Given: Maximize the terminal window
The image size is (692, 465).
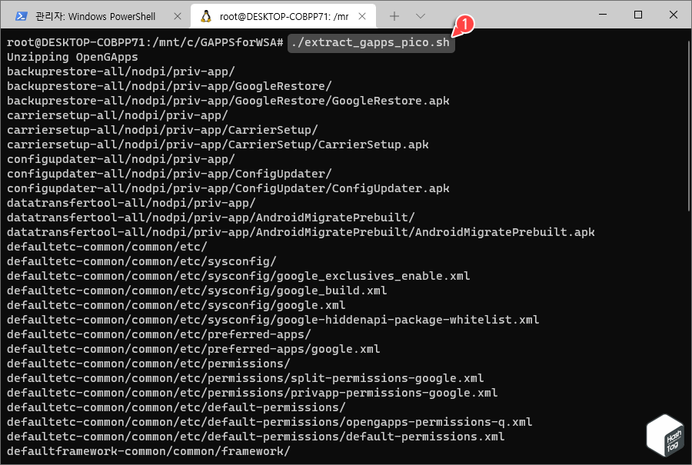Looking at the screenshot, I should 637,15.
